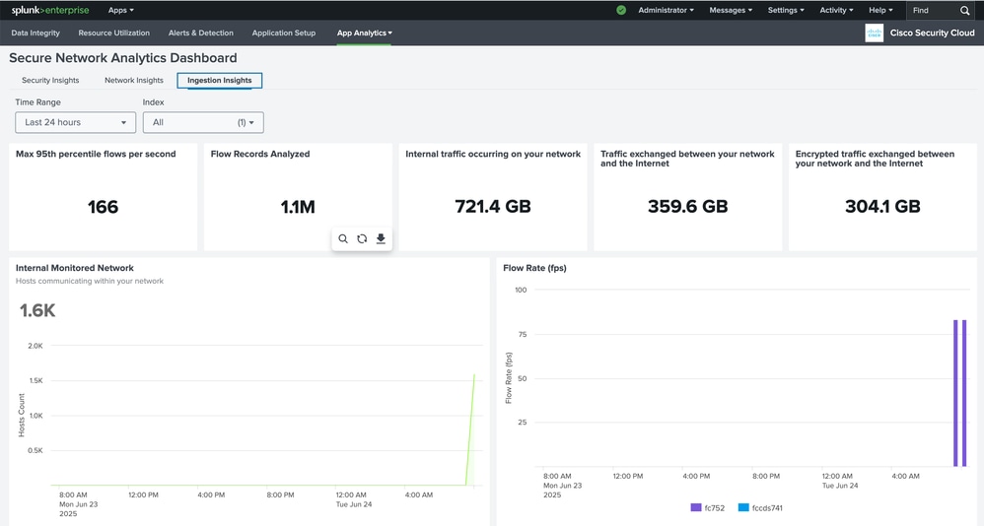Open the Index All selector dropdown
The width and height of the screenshot is (984, 526).
click(x=203, y=122)
